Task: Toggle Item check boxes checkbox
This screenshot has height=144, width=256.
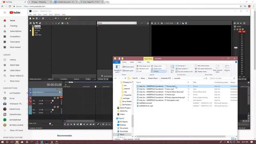Action: [196, 66]
